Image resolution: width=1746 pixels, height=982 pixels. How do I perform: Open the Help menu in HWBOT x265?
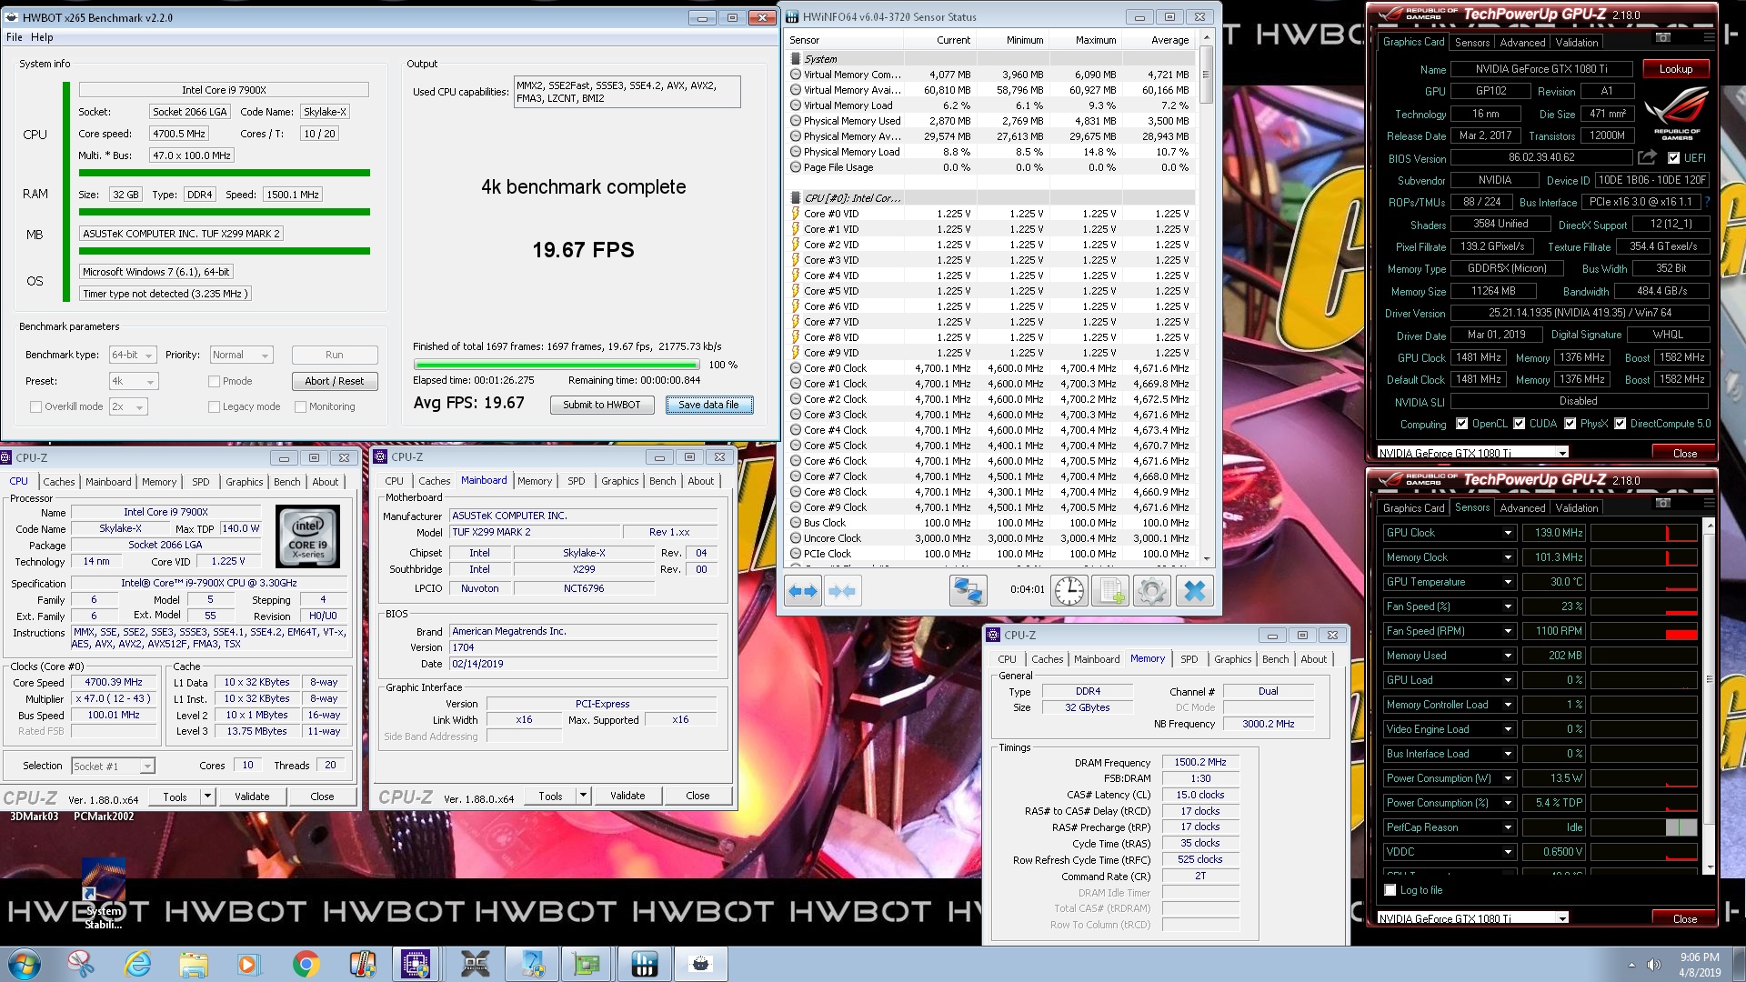[42, 37]
